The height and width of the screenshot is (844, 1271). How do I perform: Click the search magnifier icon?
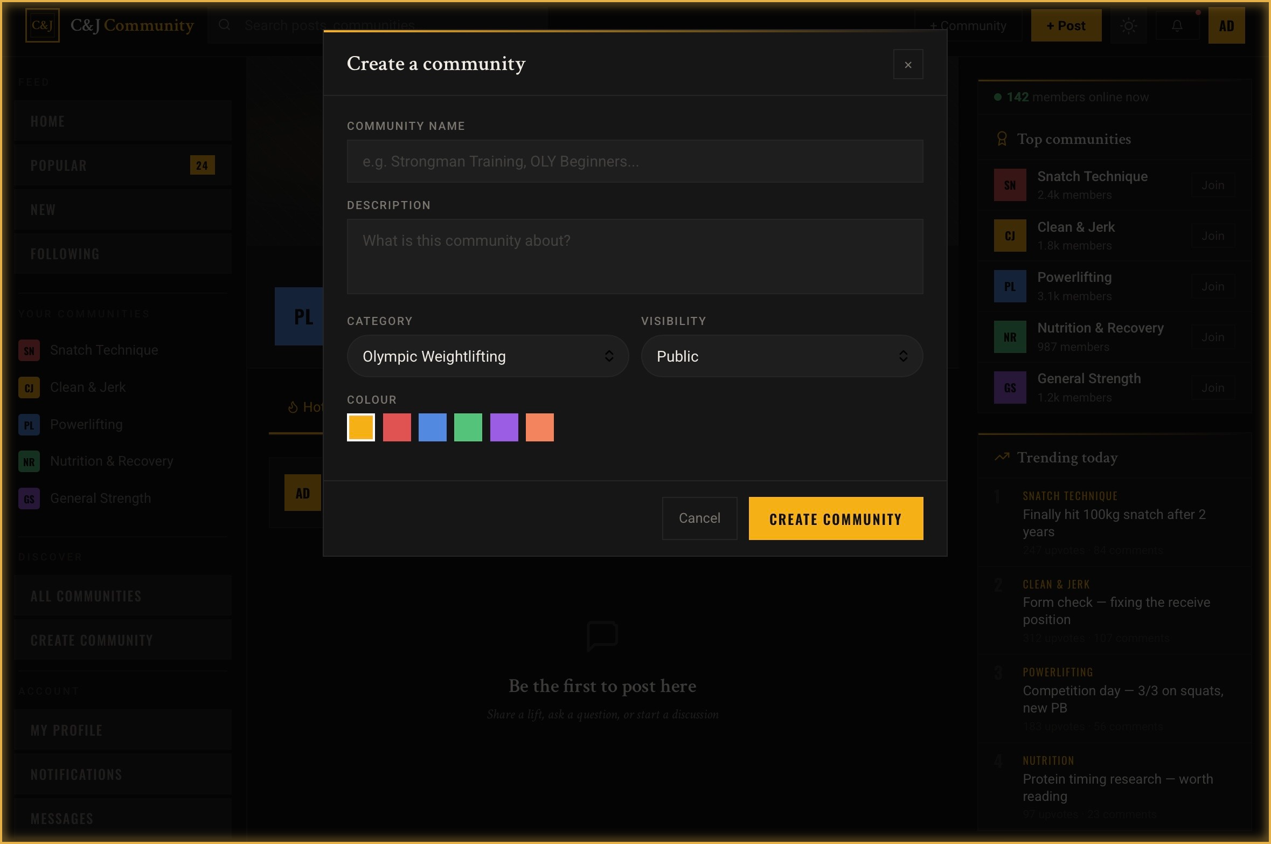224,25
